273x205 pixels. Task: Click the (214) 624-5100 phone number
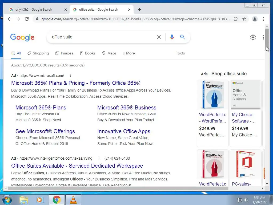117,158
